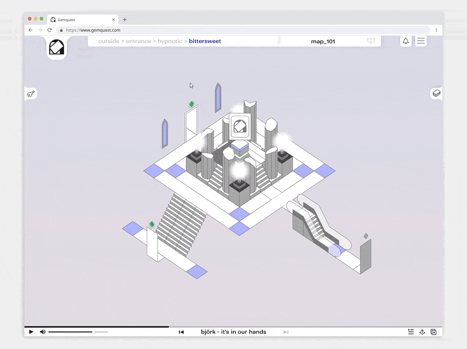Navigate to the 'entrance' breadcrumb

point(138,41)
